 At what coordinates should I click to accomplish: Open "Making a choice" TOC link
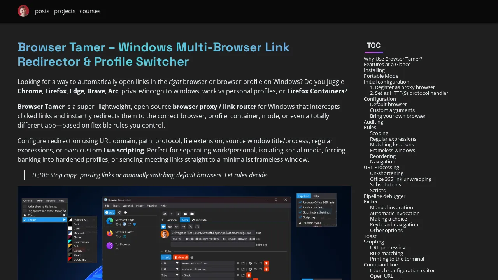(x=388, y=219)
